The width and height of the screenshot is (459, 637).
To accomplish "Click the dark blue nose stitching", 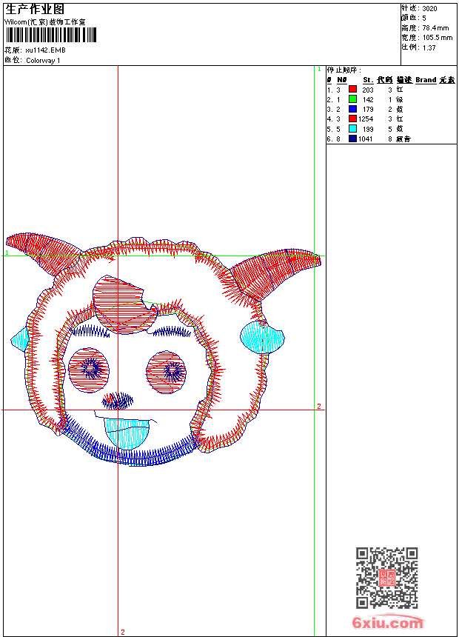I will 118,401.
